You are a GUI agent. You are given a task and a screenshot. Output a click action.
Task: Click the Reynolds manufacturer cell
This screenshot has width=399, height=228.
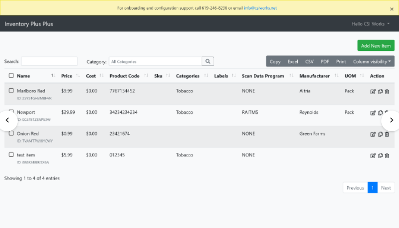309,112
